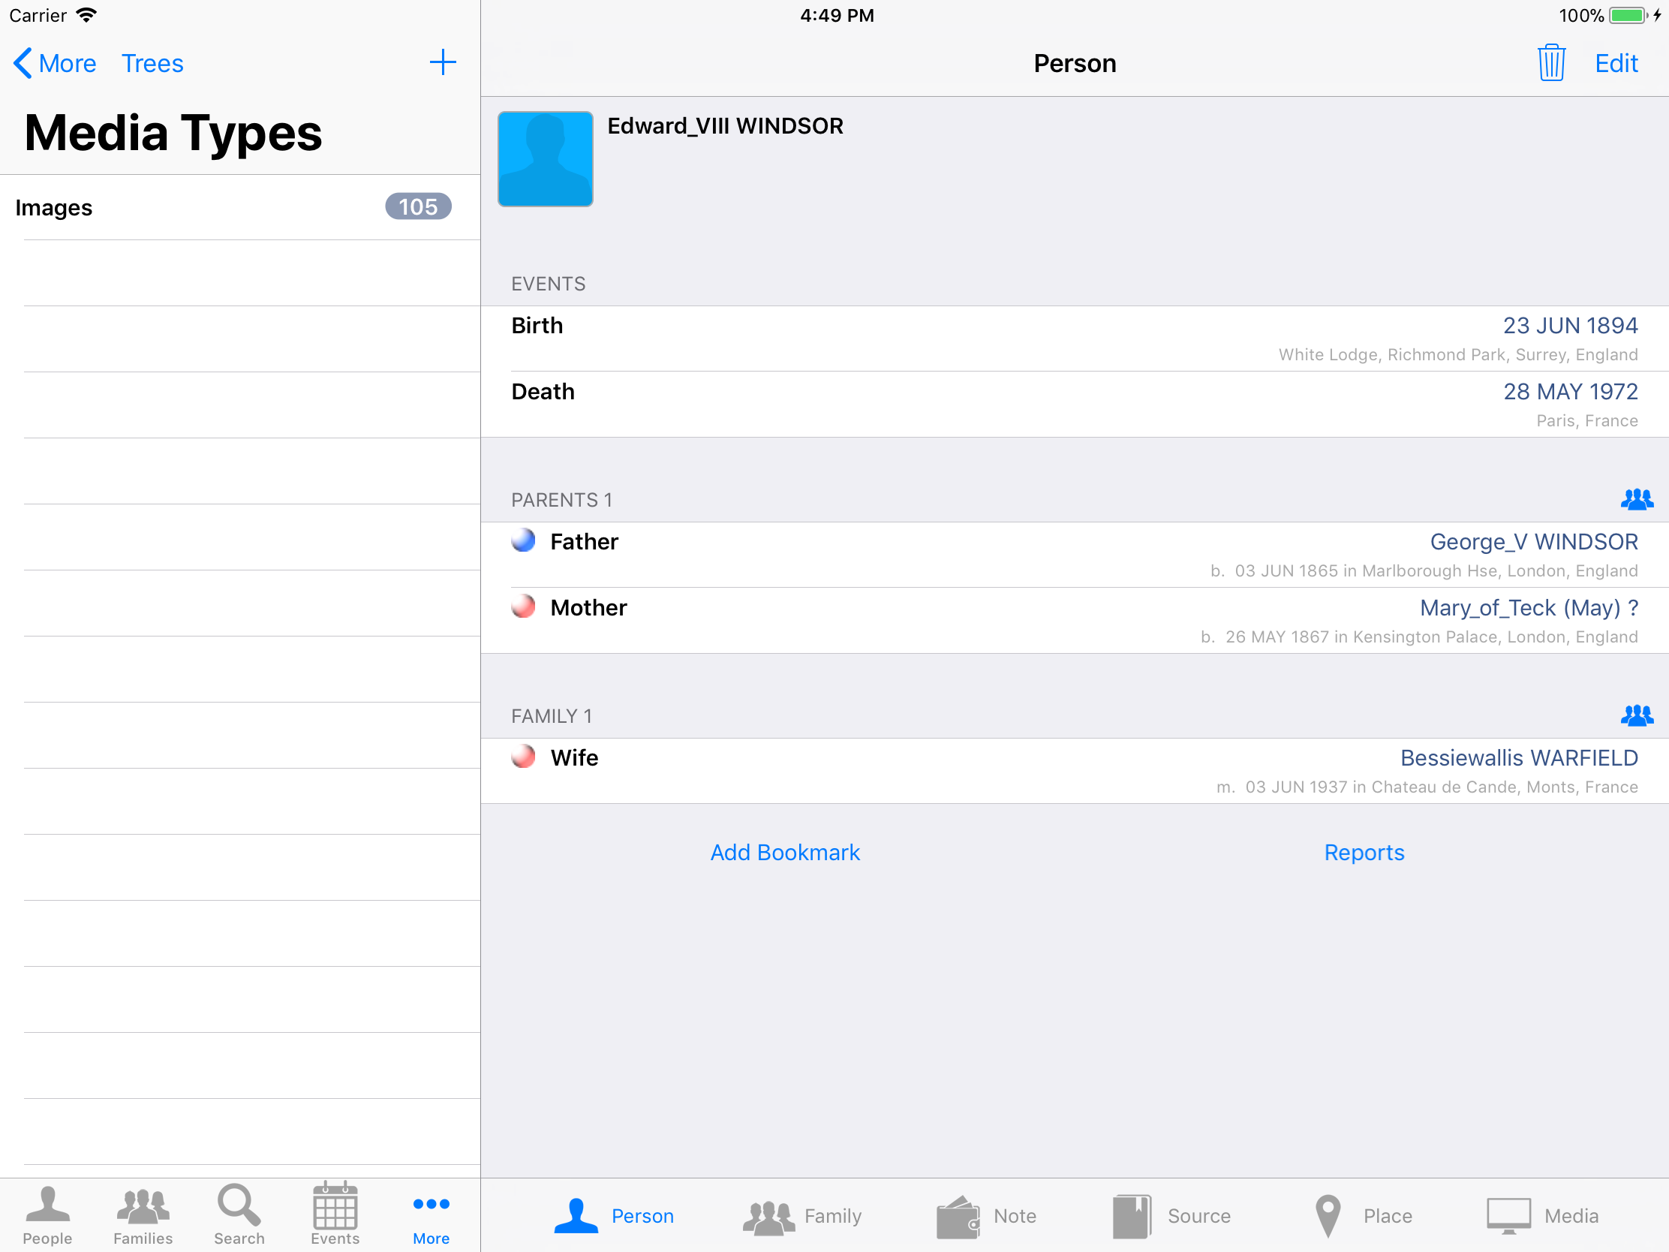
Task: Switch to the Source book tab
Action: 1171,1216
